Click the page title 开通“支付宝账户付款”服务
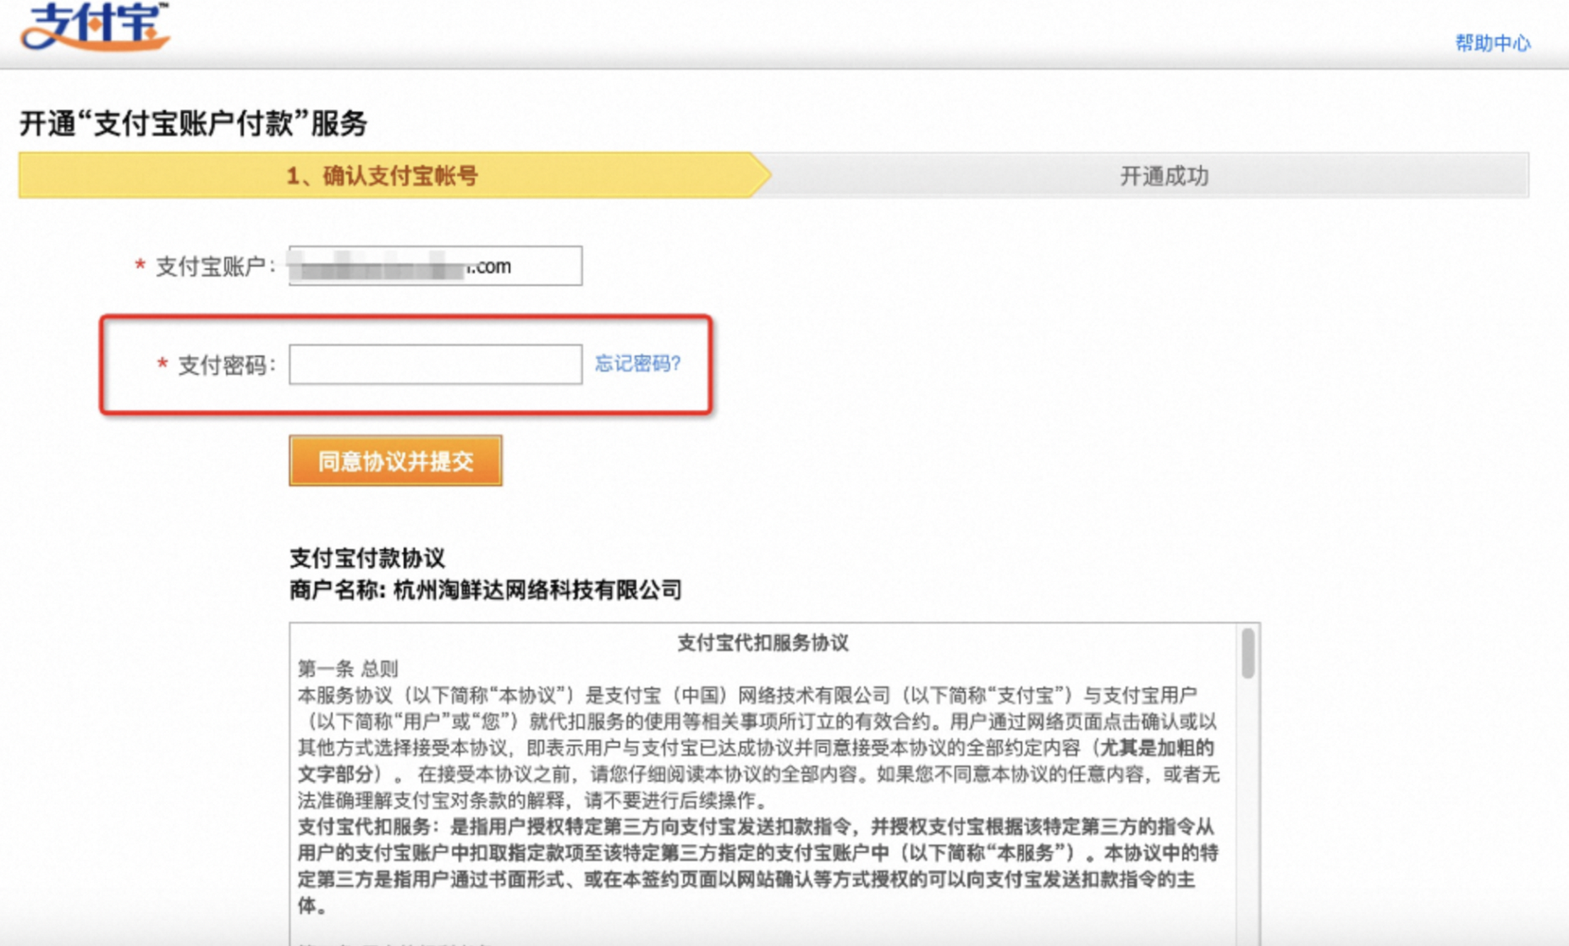 tap(194, 124)
